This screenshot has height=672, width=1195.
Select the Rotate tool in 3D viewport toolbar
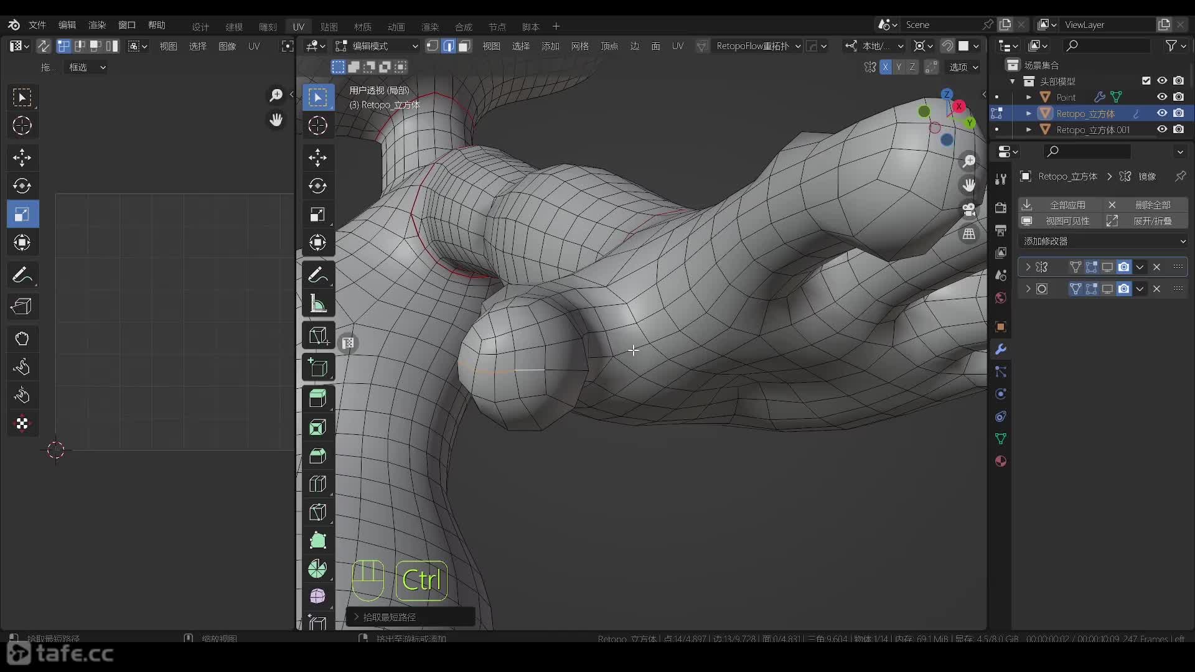point(317,186)
